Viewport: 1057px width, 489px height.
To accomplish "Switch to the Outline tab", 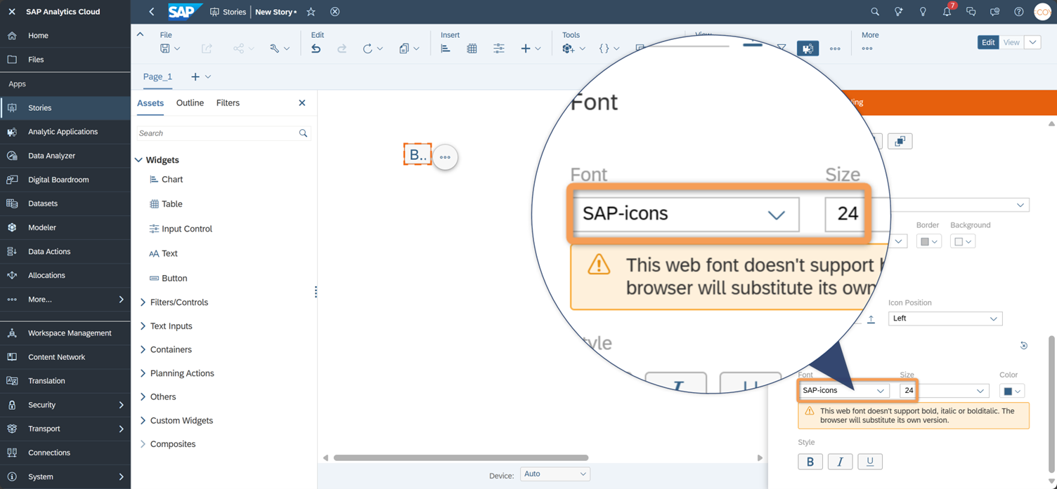I will pos(190,103).
